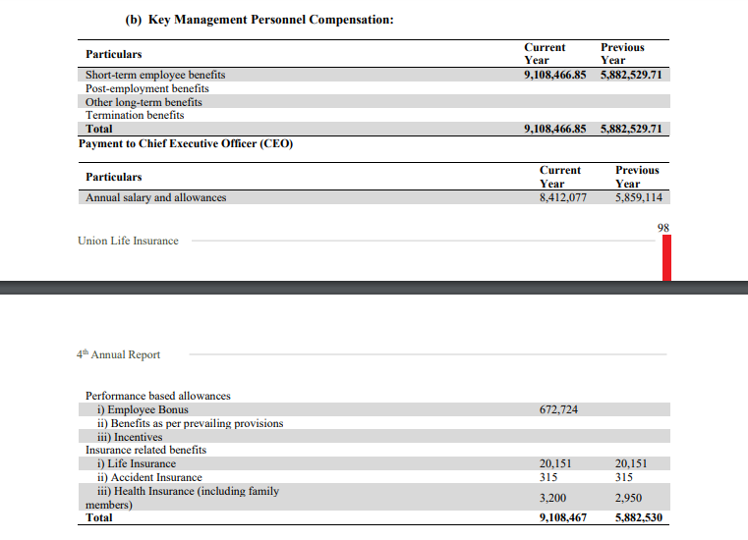Click the red marker bar below page number
748x540 pixels.
[666, 258]
